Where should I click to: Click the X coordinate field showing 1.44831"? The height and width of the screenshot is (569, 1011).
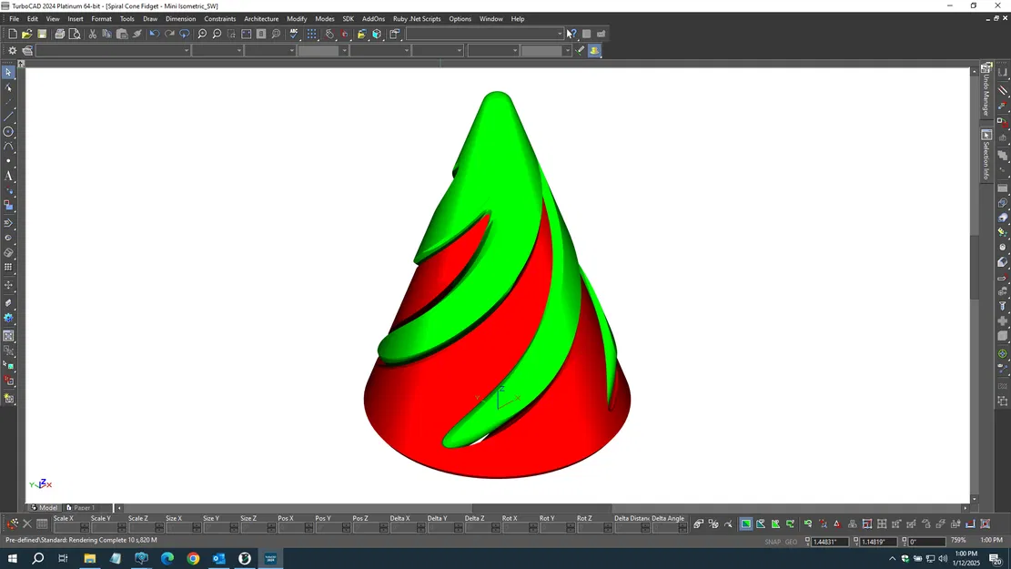tap(829, 542)
